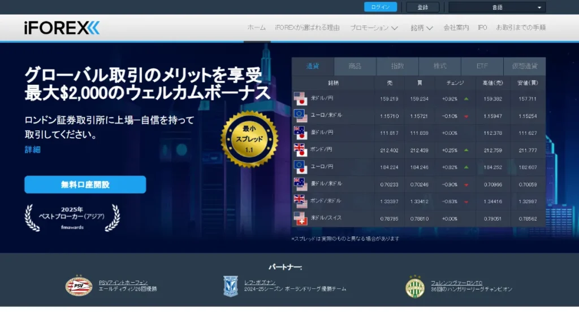
Task: Open the 詳細 link
Action: pos(32,150)
